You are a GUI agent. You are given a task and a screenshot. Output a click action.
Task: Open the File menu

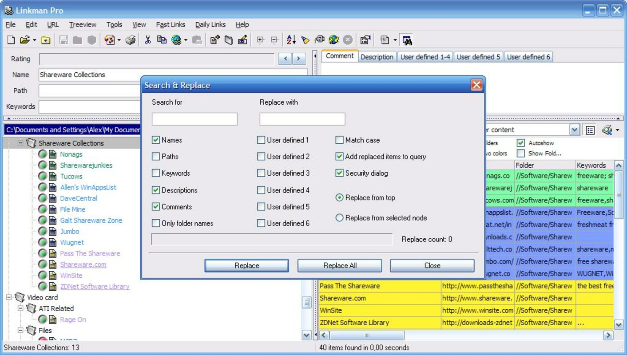10,25
